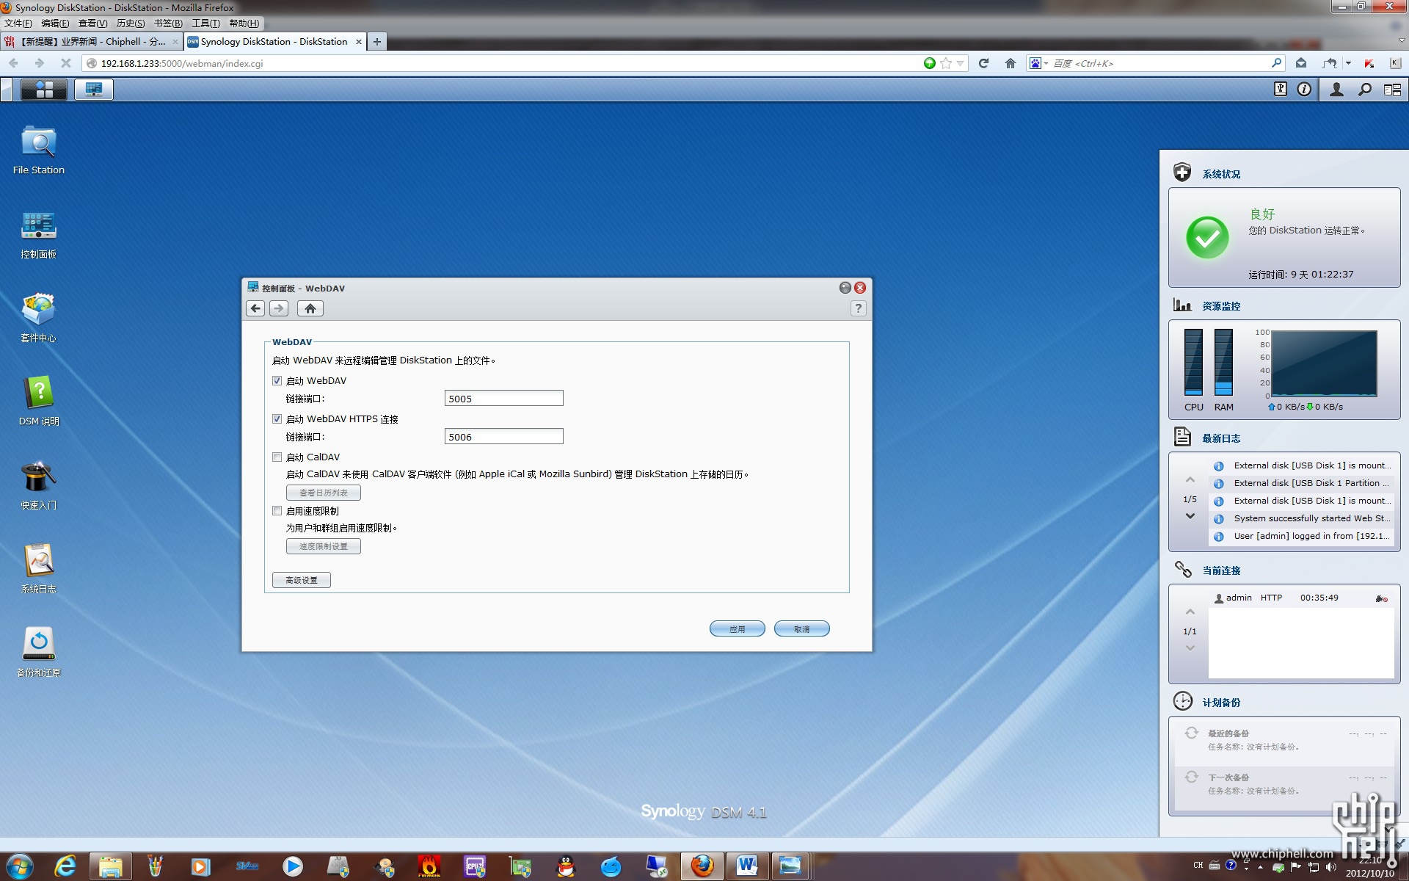Go to Firefox home page
The image size is (1409, 881).
(1011, 63)
